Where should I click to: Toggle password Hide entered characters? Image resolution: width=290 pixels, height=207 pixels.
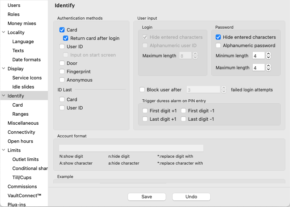coord(218,37)
